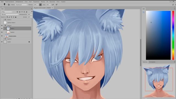
Task: Show the hidden Группа 2 group
Action: click(2, 39)
